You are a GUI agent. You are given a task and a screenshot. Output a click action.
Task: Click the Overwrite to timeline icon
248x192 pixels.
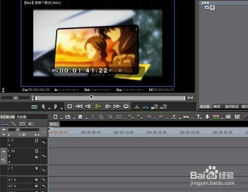coord(145,107)
